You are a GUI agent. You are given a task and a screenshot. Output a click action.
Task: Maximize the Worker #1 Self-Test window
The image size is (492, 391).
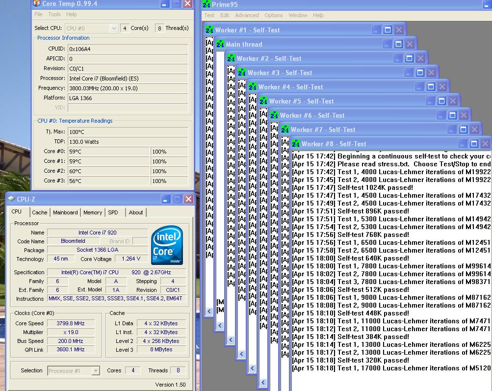pyautogui.click(x=388, y=30)
